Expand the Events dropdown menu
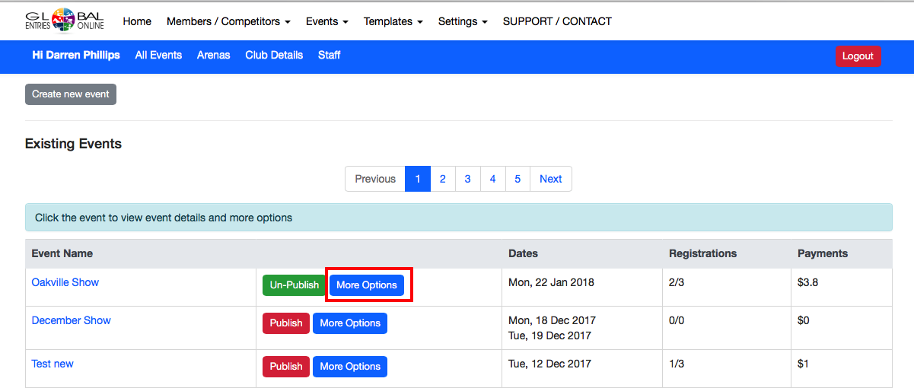The width and height of the screenshot is (914, 388). (326, 21)
